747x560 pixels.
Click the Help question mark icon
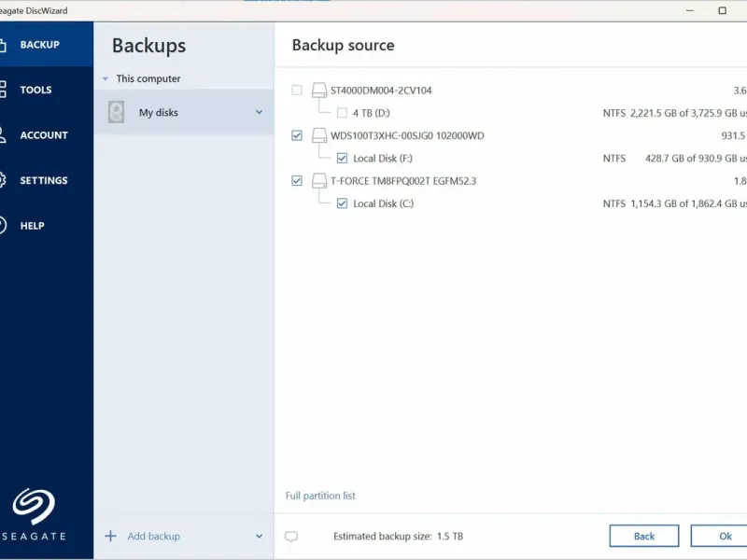(3, 225)
